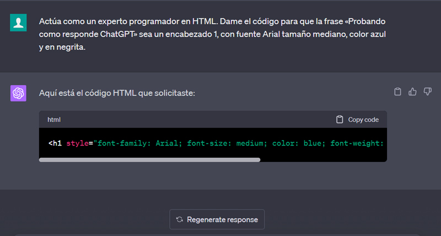The height and width of the screenshot is (236, 441).
Task: Click the user avatar icon
Action: click(18, 23)
